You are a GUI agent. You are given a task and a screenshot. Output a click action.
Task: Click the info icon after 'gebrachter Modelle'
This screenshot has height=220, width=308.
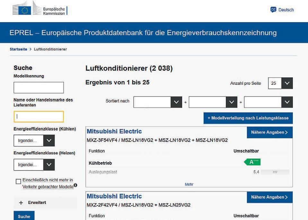tap(75, 185)
